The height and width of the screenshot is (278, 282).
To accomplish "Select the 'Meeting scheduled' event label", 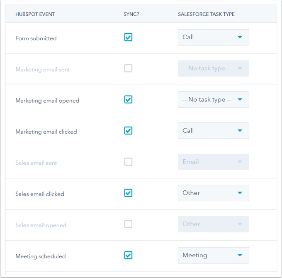I will tap(41, 256).
